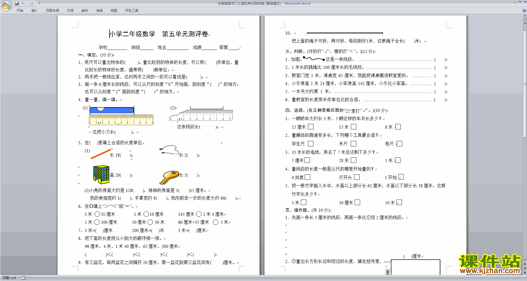This screenshot has width=527, height=281.
Task: Click the rope line drawing in question 10
Action: click(x=345, y=33)
